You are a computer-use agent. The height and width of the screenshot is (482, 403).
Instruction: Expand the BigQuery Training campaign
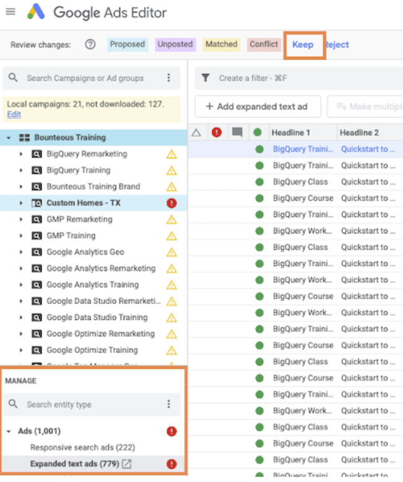[21, 171]
